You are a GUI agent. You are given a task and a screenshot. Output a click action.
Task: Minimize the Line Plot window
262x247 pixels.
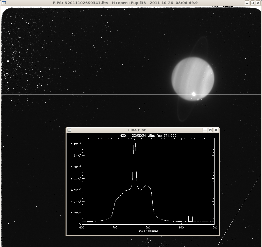point(205,130)
